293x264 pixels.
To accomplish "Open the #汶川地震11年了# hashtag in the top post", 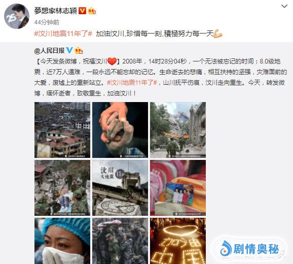I will pyautogui.click(x=63, y=34).
